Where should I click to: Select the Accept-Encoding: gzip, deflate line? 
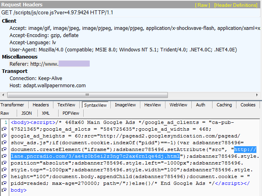point(44,35)
